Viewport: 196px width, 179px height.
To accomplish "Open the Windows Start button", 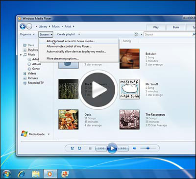I will (7, 174).
